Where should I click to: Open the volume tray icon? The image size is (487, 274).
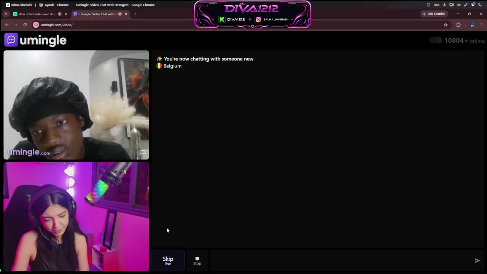(458, 5)
